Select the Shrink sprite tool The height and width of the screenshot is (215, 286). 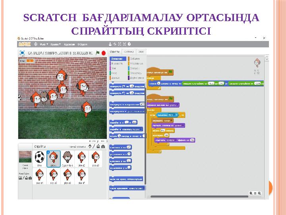click(124, 44)
